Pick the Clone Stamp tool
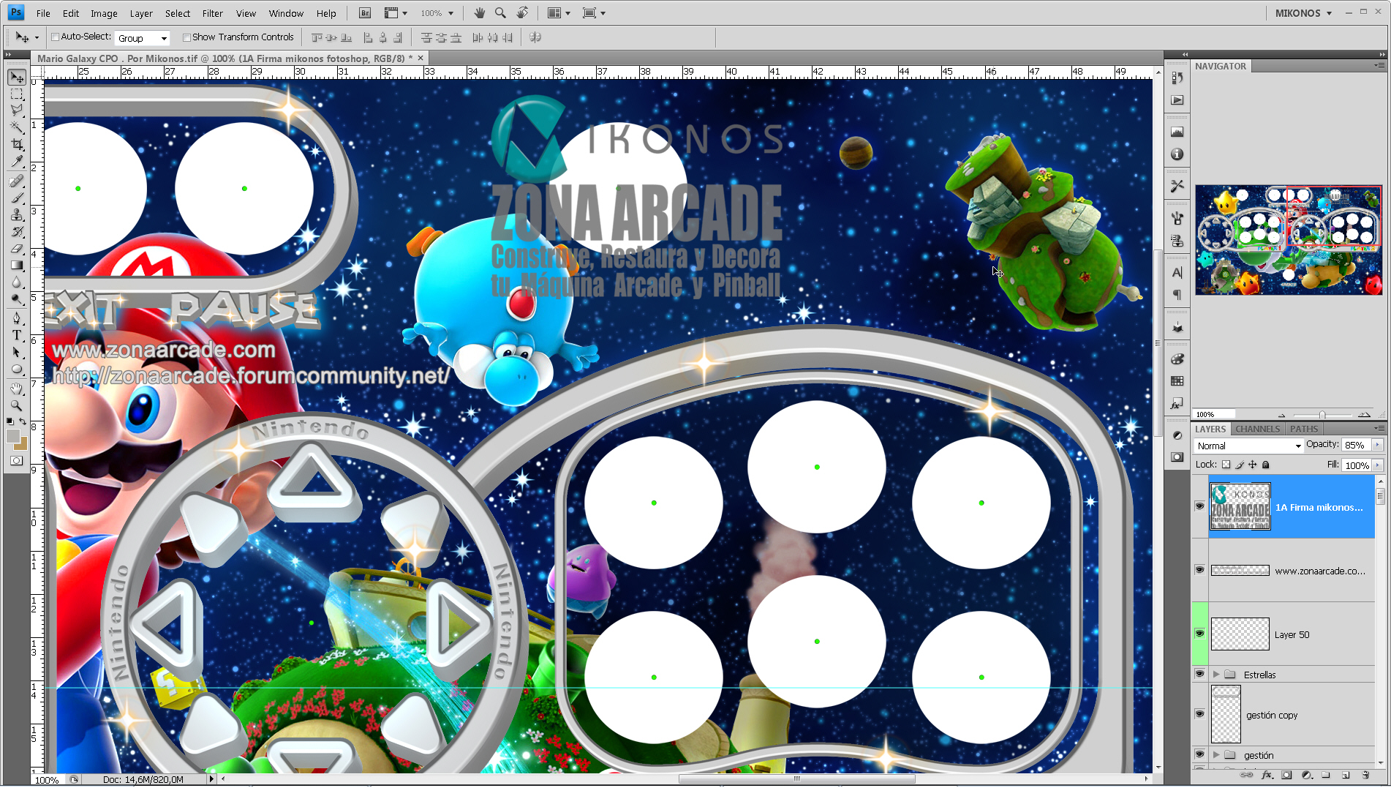 tap(17, 215)
